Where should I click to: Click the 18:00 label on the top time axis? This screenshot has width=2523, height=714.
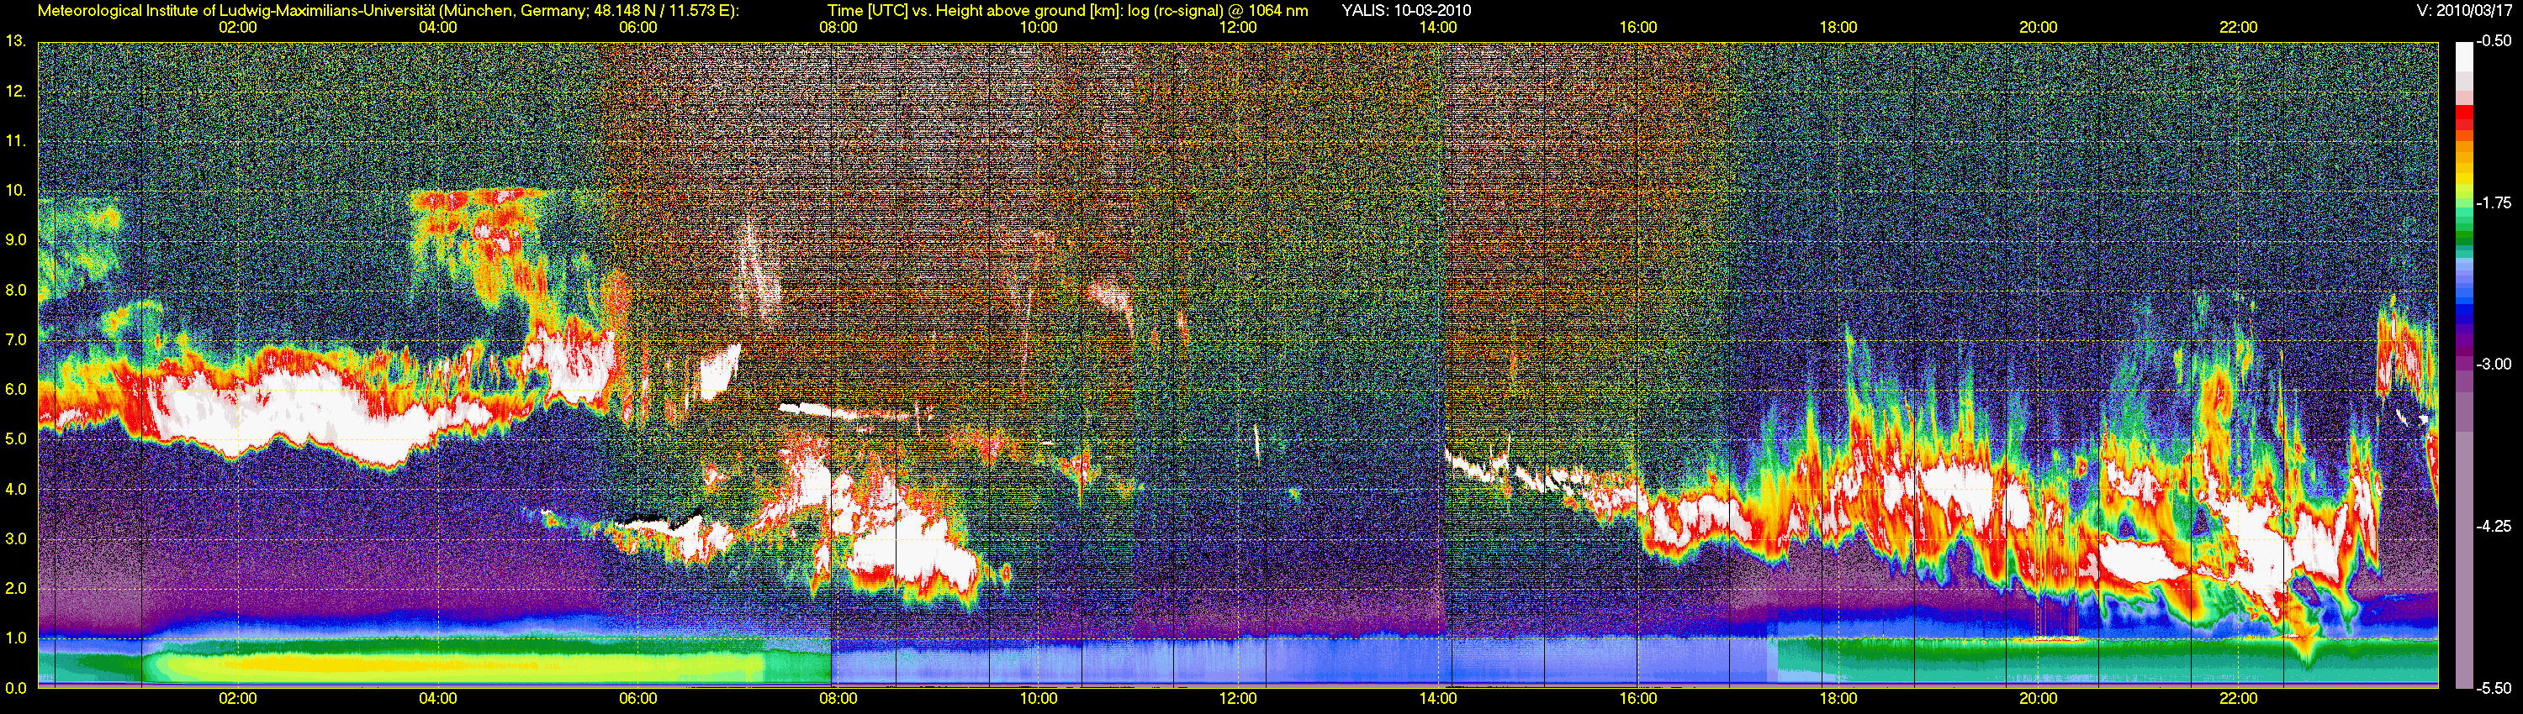[1838, 28]
